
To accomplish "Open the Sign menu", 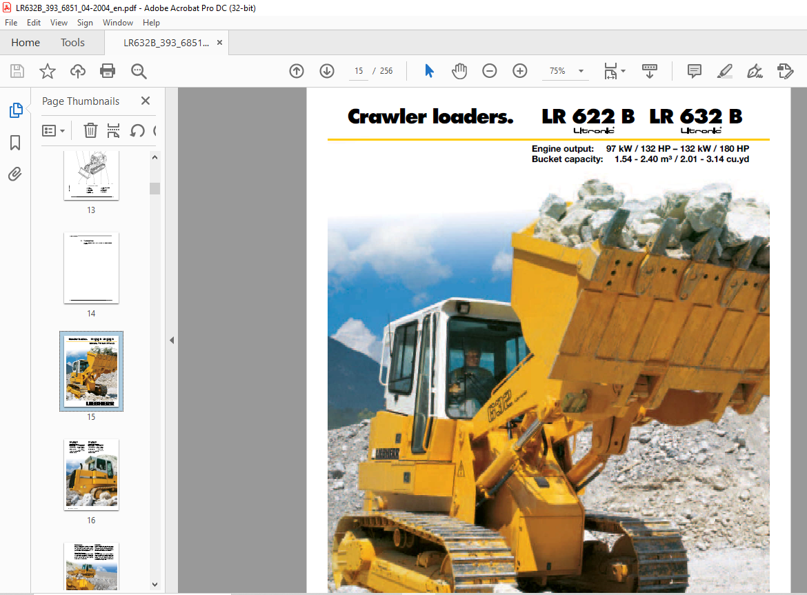I will [85, 23].
